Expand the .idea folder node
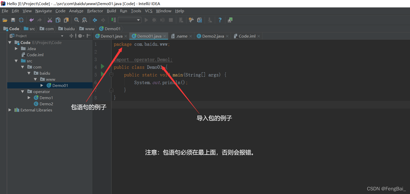This screenshot has height=194, width=410. [x=16, y=49]
